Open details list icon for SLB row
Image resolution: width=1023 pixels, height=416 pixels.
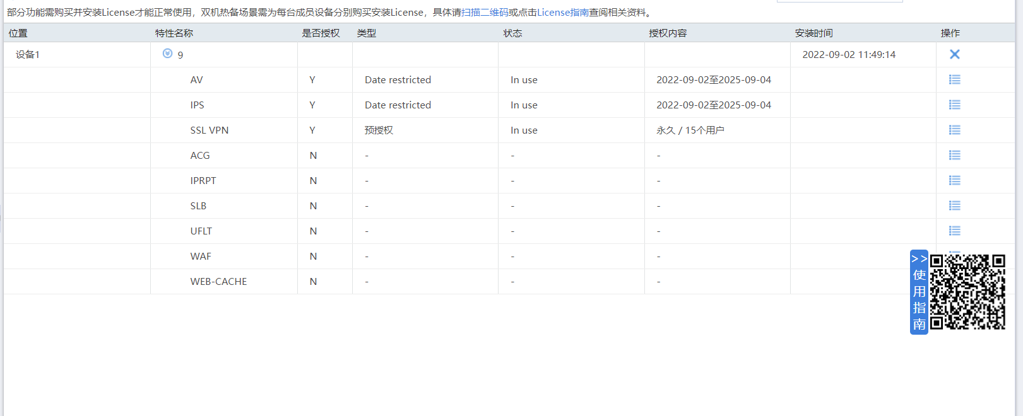(954, 205)
